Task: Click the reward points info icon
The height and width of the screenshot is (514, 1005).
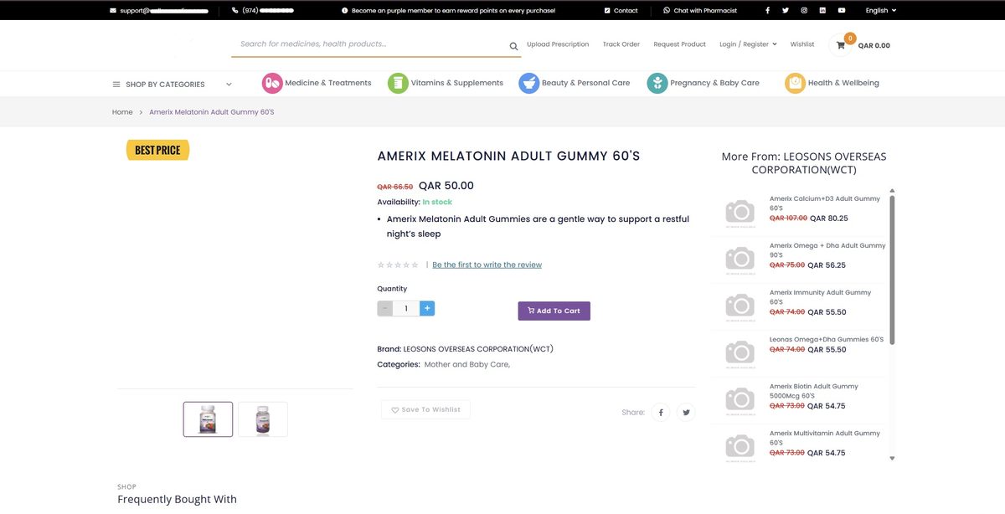Action: pyautogui.click(x=345, y=10)
